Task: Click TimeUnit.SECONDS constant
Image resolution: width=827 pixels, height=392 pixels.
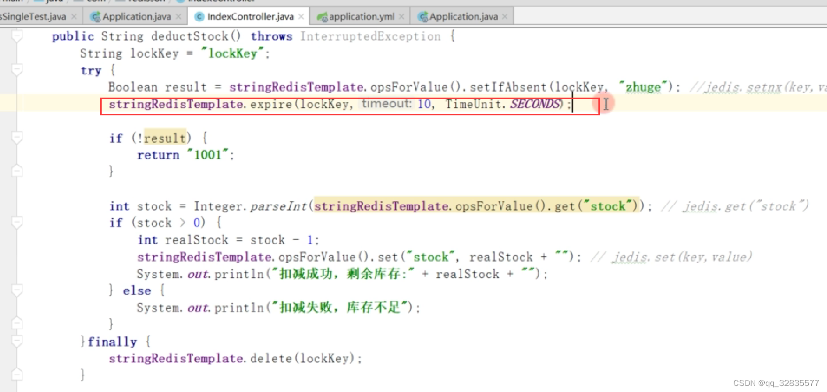Action: tap(503, 104)
